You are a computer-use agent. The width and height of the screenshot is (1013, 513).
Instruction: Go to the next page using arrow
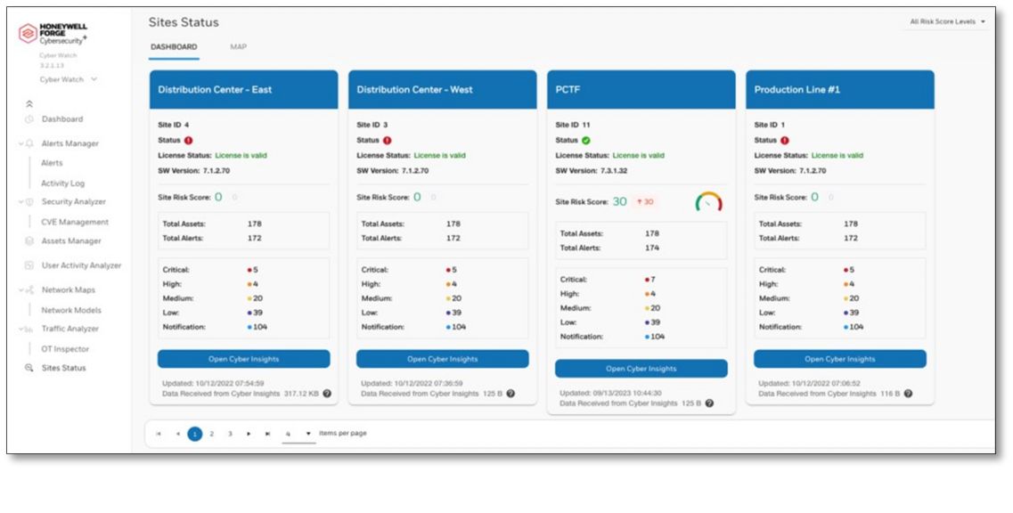click(x=249, y=434)
